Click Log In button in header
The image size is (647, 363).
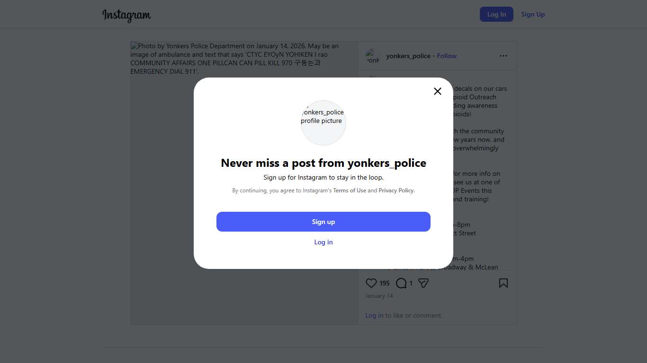[x=496, y=14]
